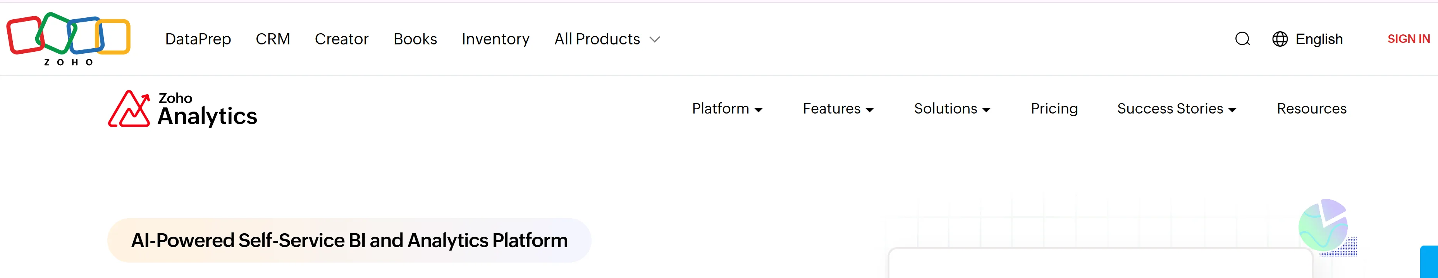This screenshot has height=278, width=1438.
Task: Expand the Features dropdown menu
Action: click(x=838, y=109)
